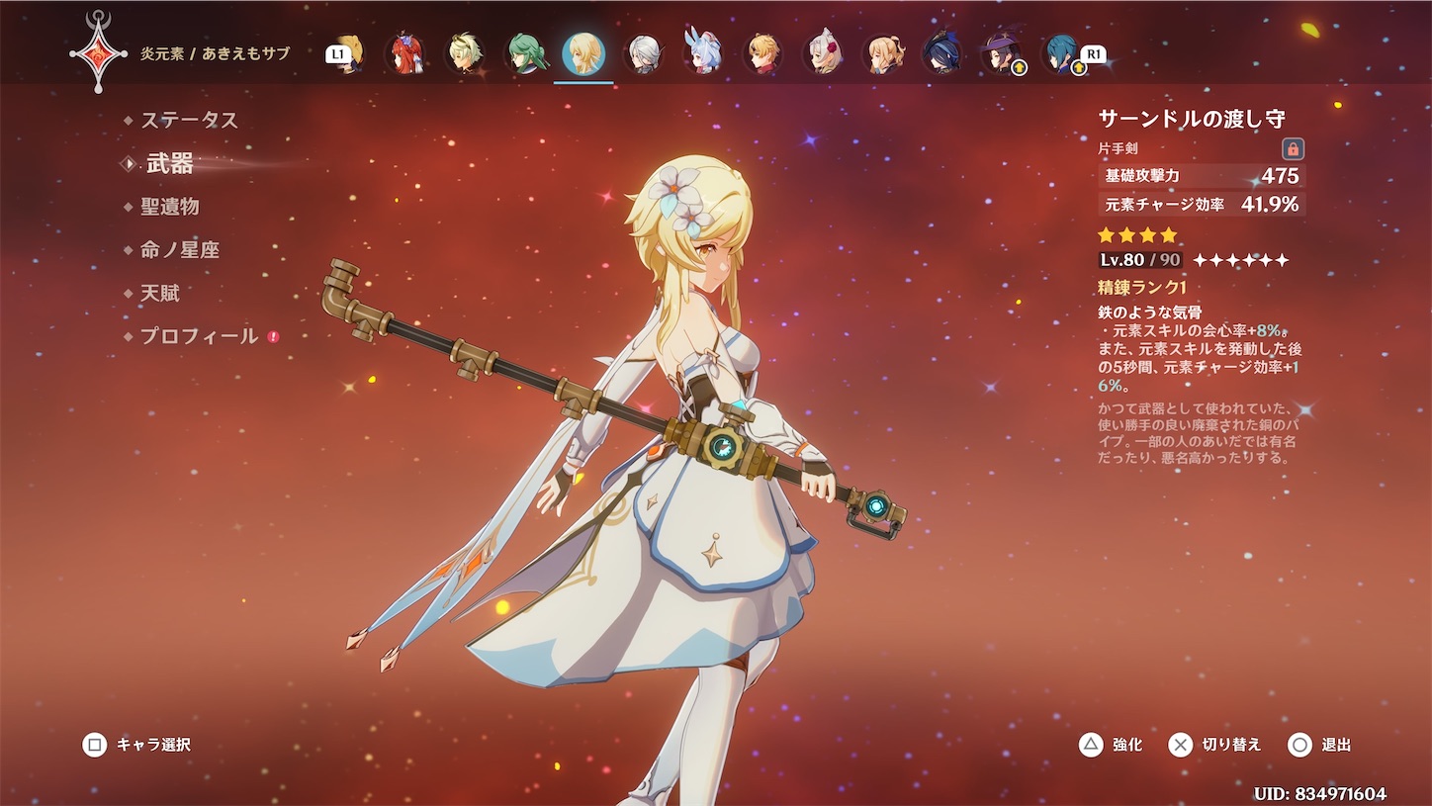1432x806 pixels.
Task: Open the 天賦 menu
Action: 160,294
